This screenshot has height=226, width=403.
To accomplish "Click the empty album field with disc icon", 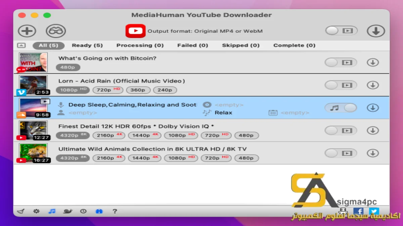I will click(229, 105).
